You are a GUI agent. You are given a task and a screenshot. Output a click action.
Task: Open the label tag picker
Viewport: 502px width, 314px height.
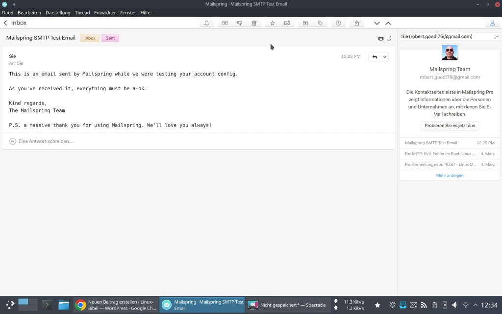[320, 23]
